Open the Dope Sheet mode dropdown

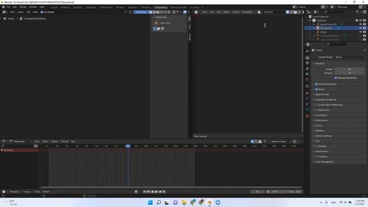point(21,141)
